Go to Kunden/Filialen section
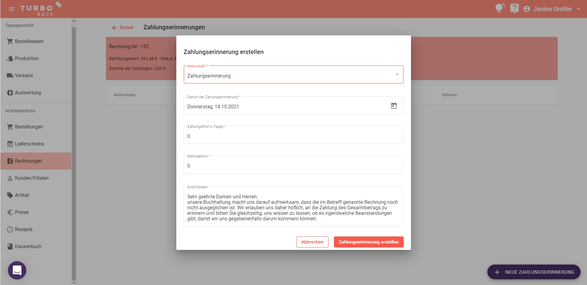Viewport: 587px width, 285px height. 32,178
